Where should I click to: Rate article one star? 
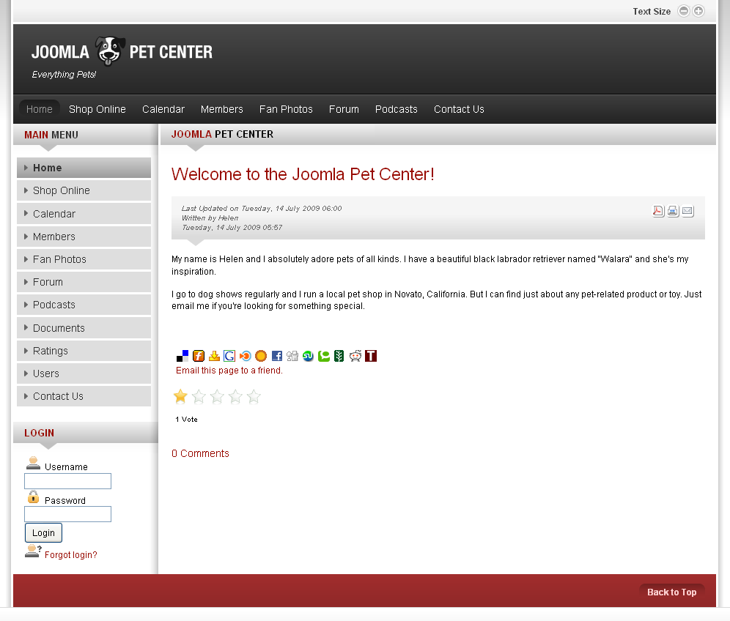[180, 396]
